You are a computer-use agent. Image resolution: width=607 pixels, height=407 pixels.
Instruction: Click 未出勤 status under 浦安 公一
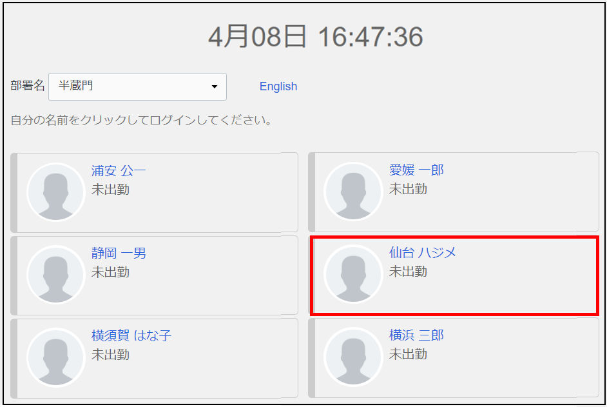(110, 190)
